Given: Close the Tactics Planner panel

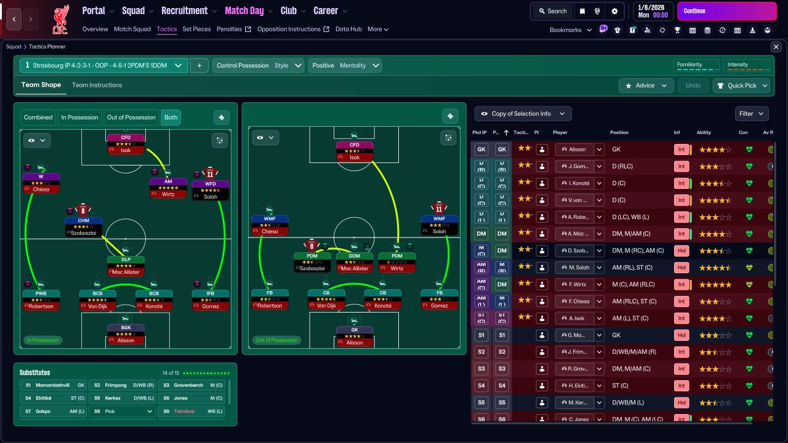Looking at the screenshot, I should tap(776, 47).
